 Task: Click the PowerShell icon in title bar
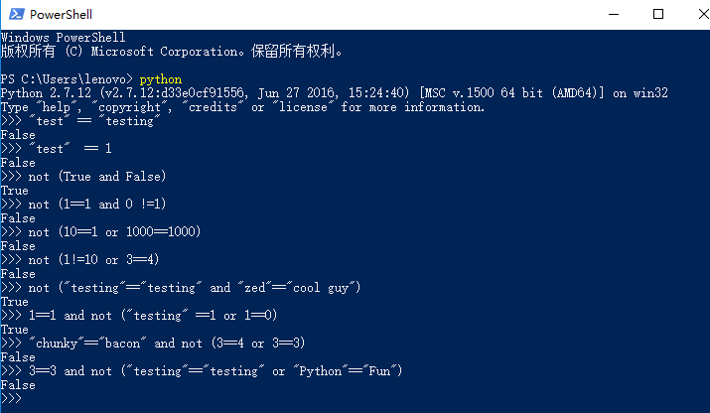[x=15, y=15]
